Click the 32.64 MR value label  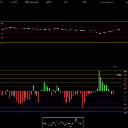pos(119,75)
